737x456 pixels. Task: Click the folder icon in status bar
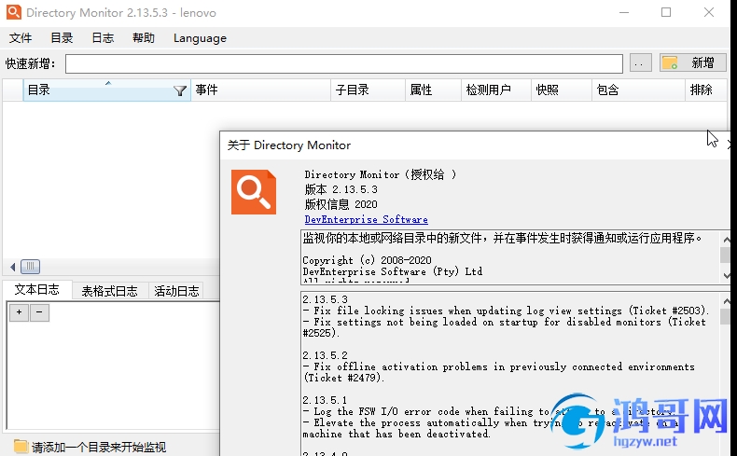point(21,446)
